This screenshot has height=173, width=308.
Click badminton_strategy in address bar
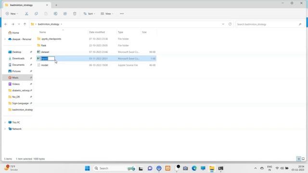pos(49,24)
